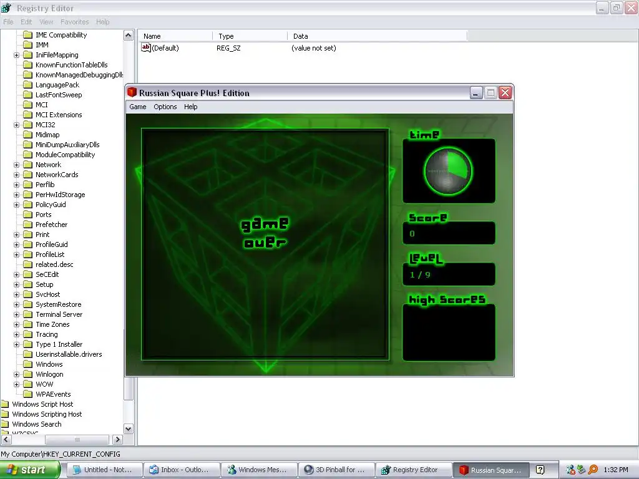This screenshot has height=479, width=639.
Task: Open Registry Editor's Favorites menu
Action: [x=75, y=22]
